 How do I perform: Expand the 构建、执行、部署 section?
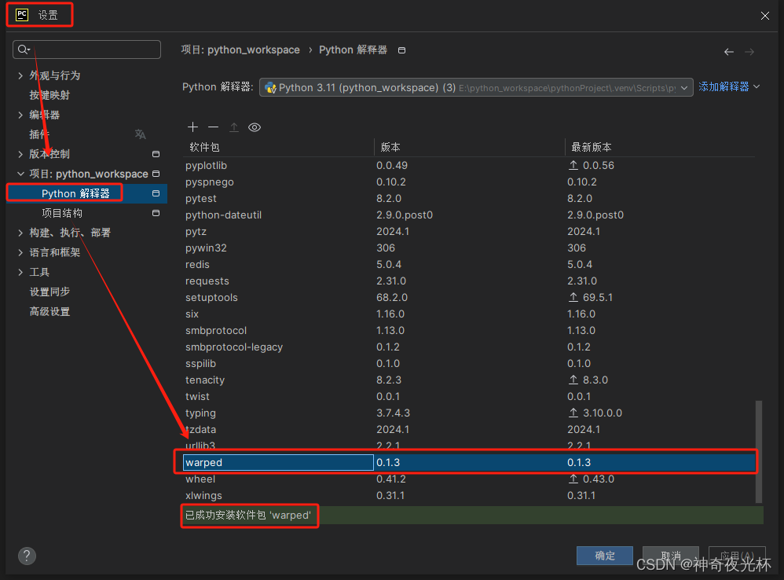(20, 233)
